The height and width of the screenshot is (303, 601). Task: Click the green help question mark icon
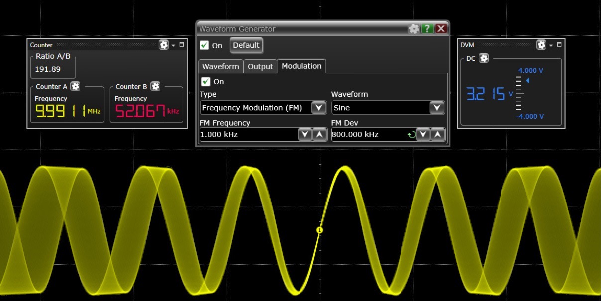click(x=427, y=29)
